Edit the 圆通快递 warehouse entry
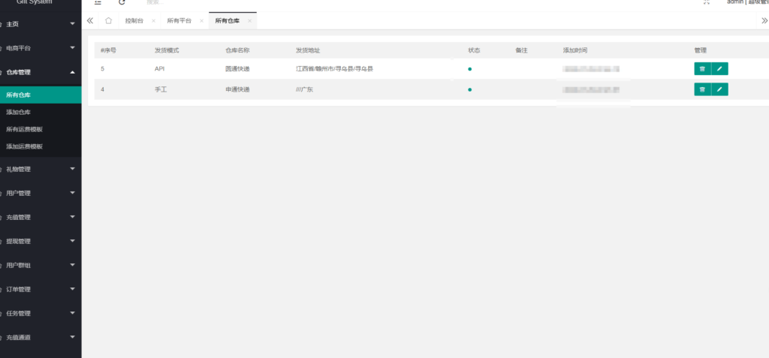The height and width of the screenshot is (358, 769). [x=719, y=68]
